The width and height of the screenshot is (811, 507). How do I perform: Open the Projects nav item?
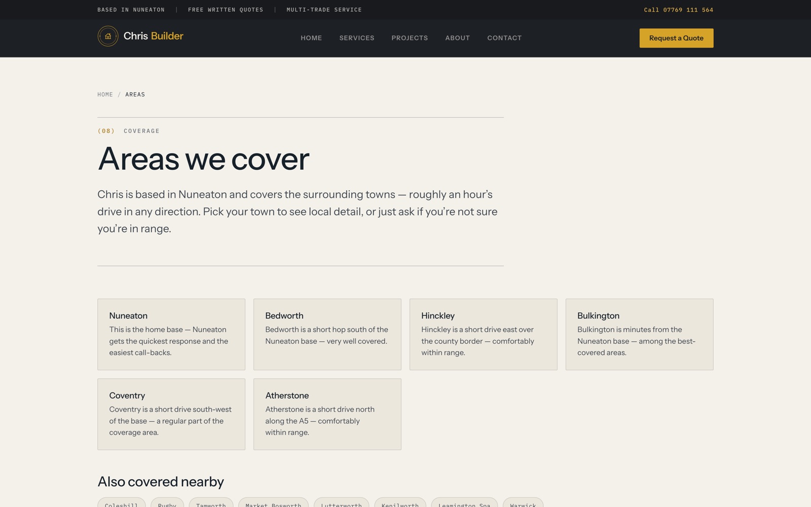click(410, 38)
